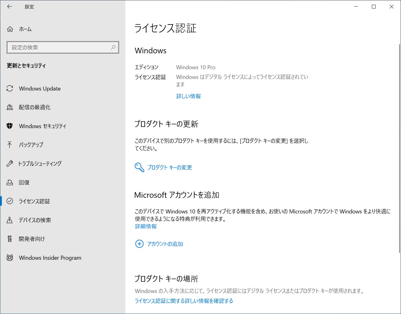Click the プロダクト キーの更新 heading
Screen dimensions: 401x314
[x=166, y=124]
